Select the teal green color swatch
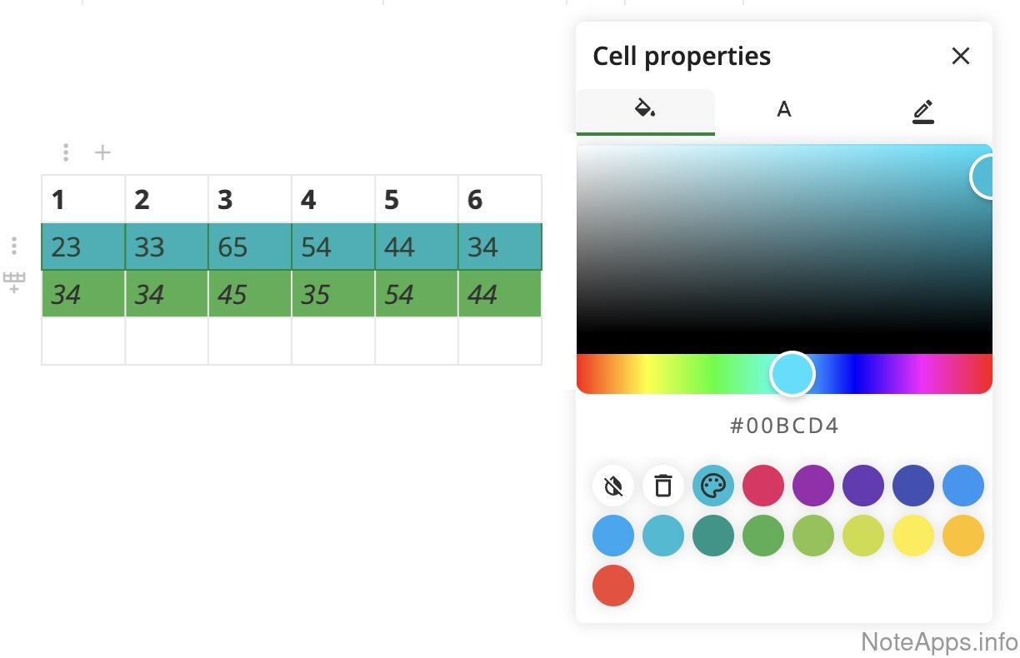Viewport: 1020px width, 658px height. 713,536
